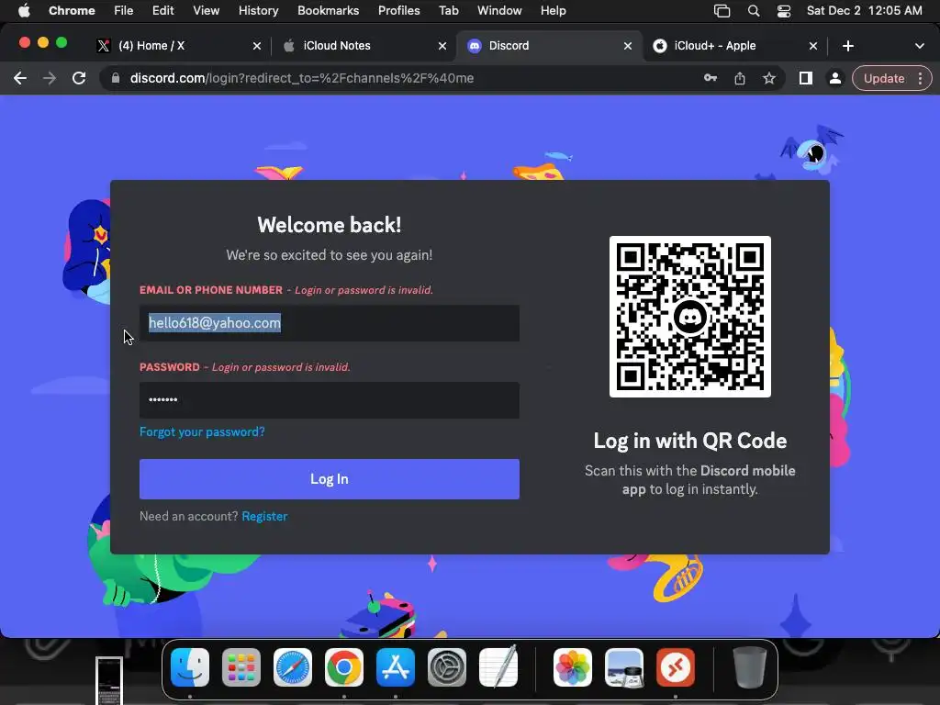The width and height of the screenshot is (940, 705).
Task: Click Forgot your password link
Action: pos(202,431)
